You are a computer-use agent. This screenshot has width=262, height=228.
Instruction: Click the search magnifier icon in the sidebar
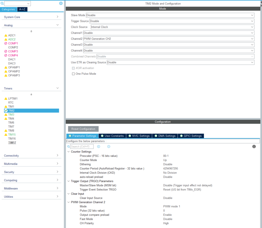tap(2, 3)
